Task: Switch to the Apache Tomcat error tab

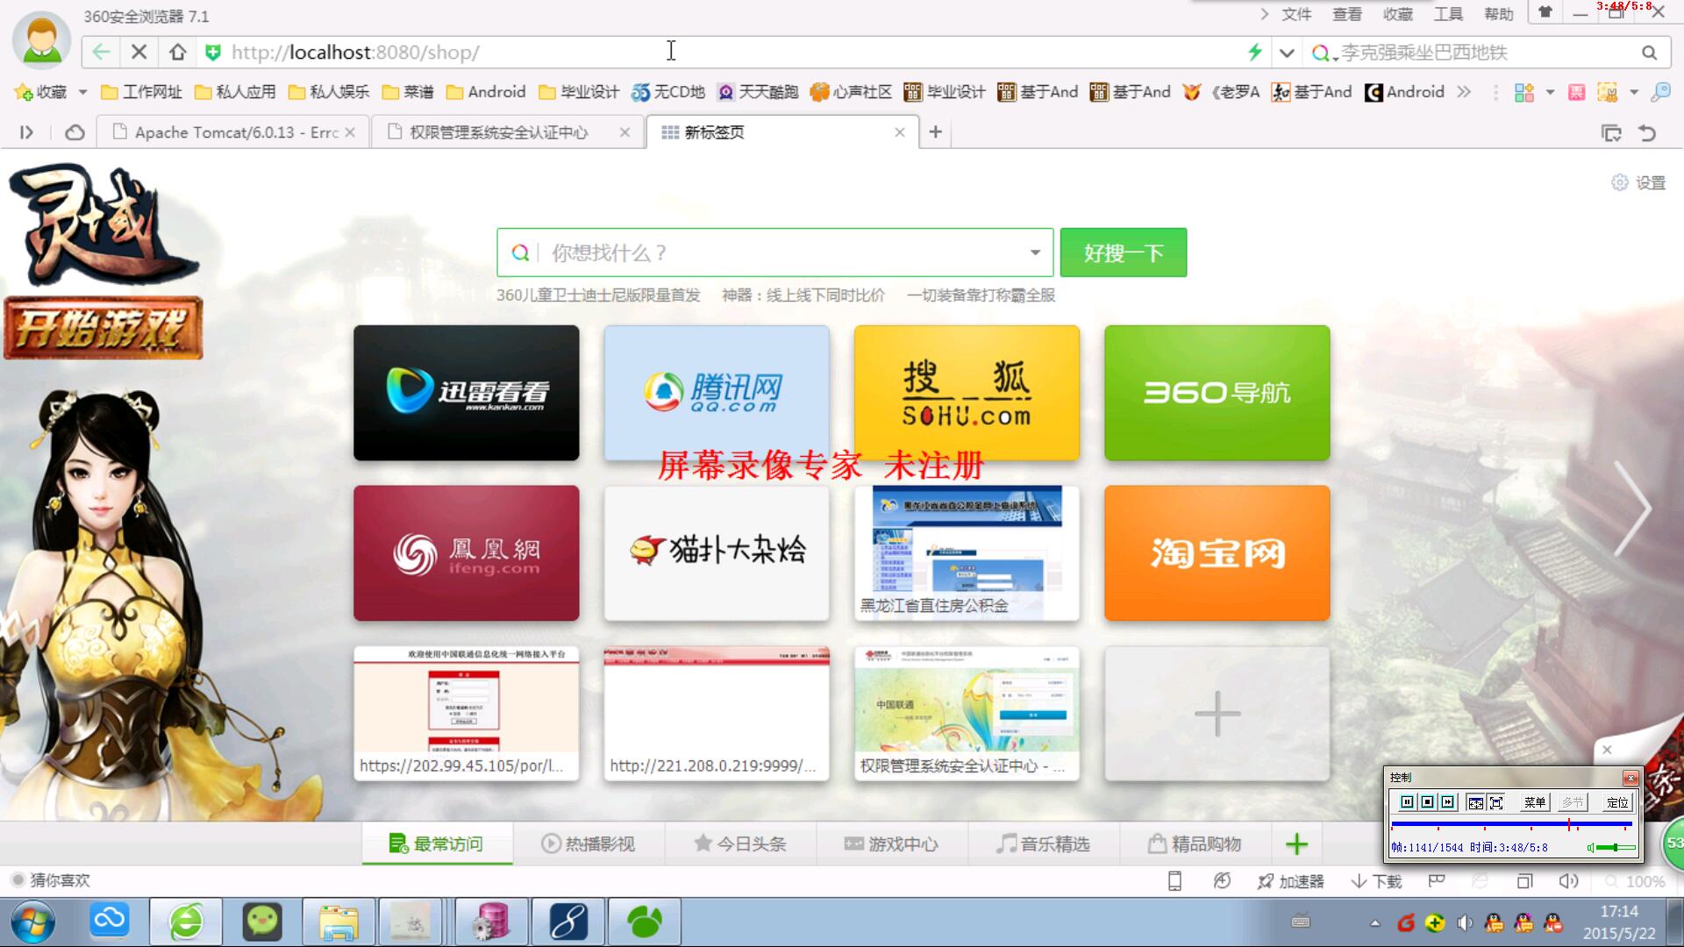Action: click(x=232, y=132)
